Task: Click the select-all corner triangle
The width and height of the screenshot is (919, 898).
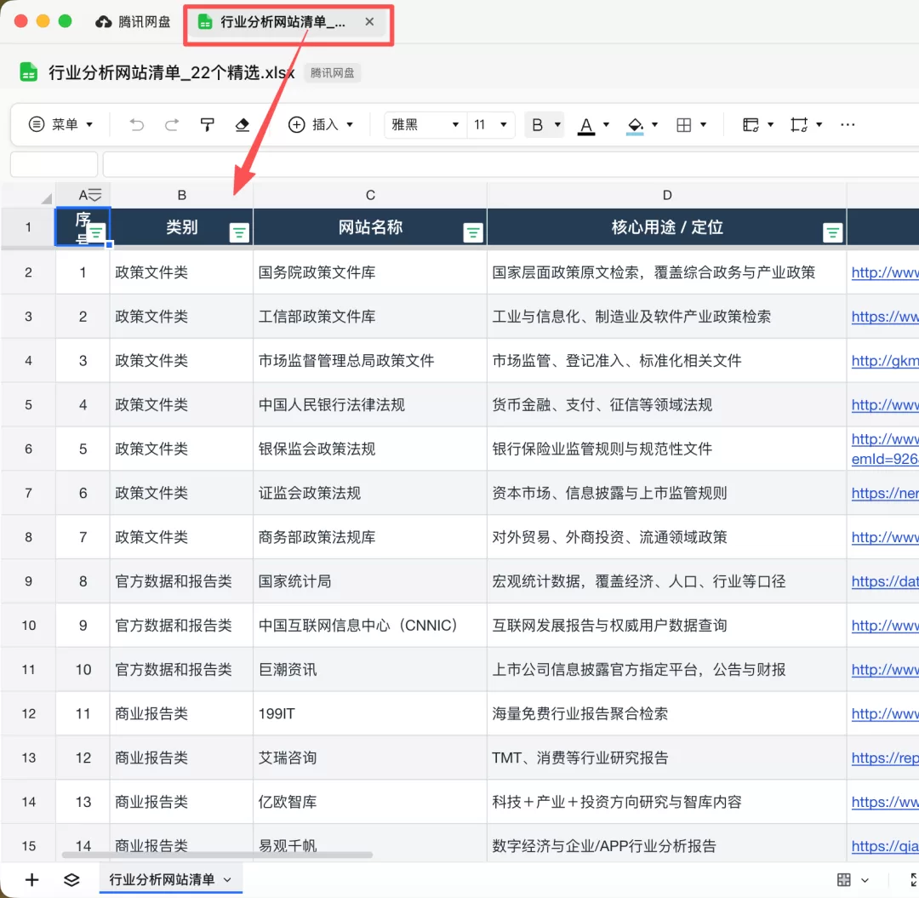Action: tap(46, 198)
